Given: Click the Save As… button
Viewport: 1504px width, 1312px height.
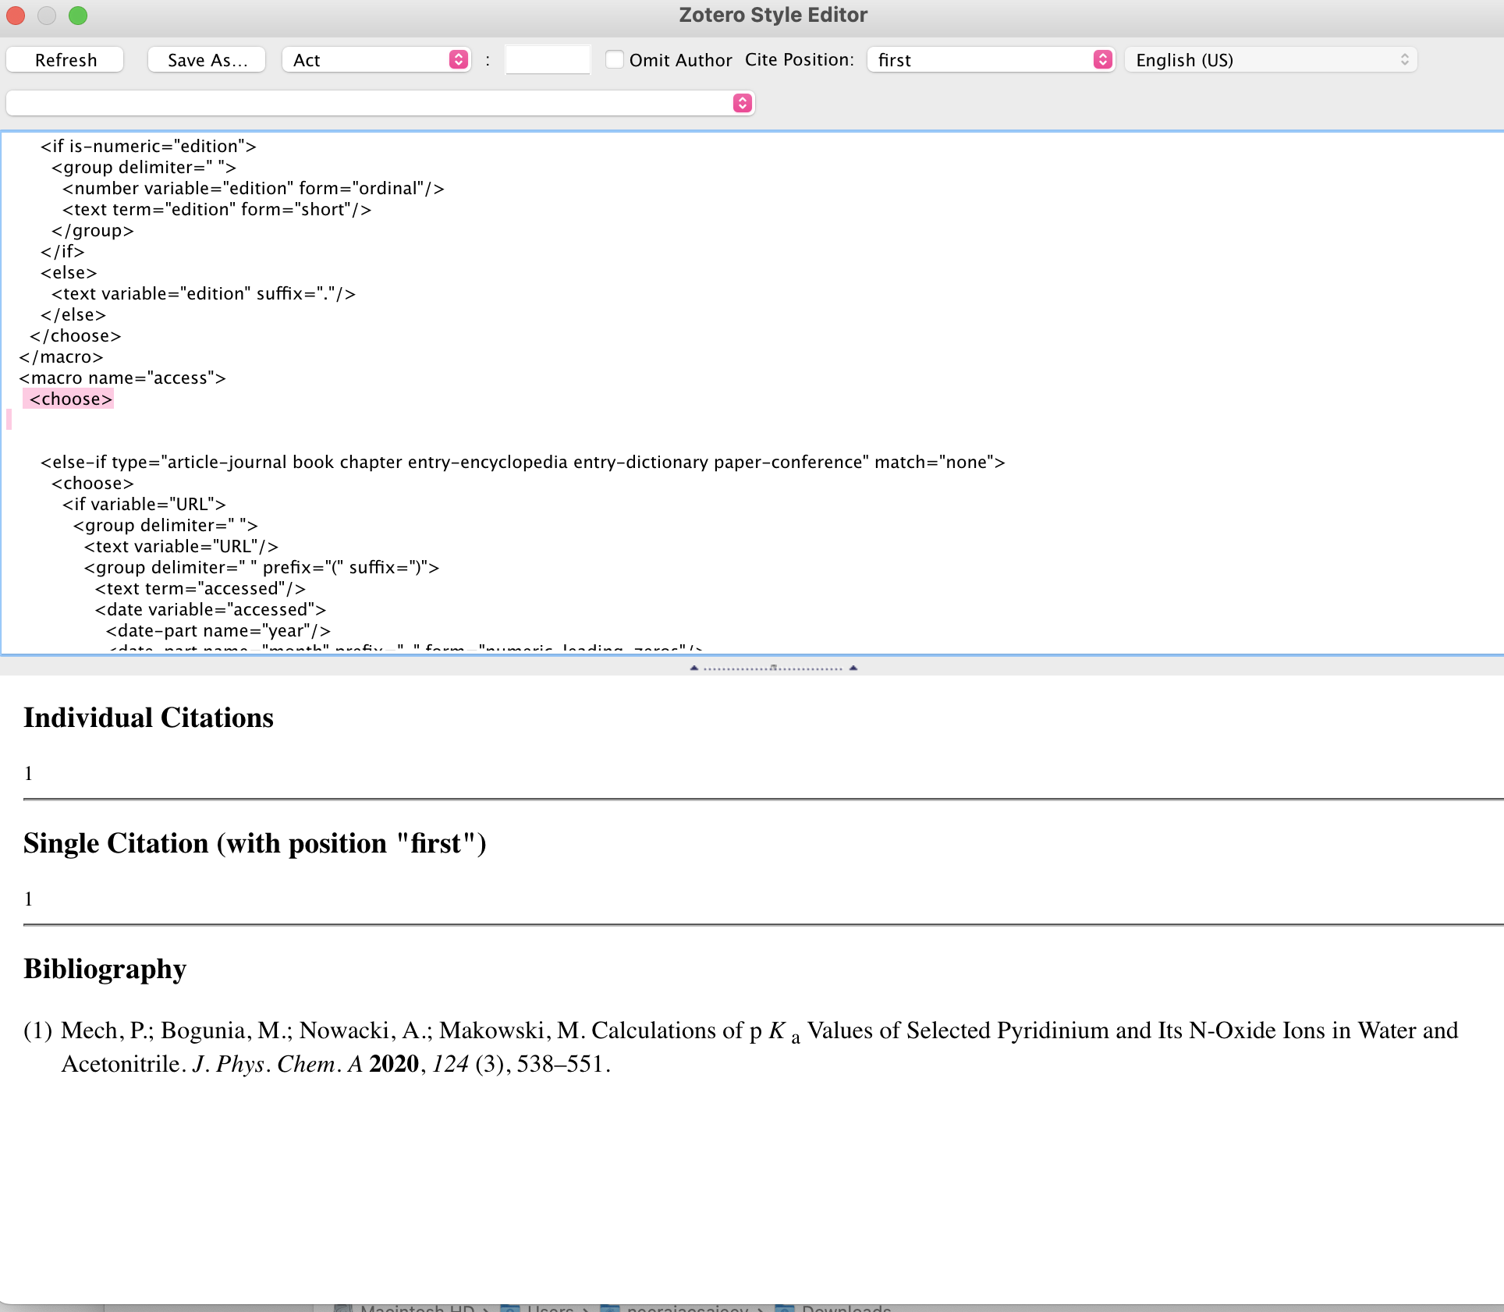Looking at the screenshot, I should coord(207,60).
